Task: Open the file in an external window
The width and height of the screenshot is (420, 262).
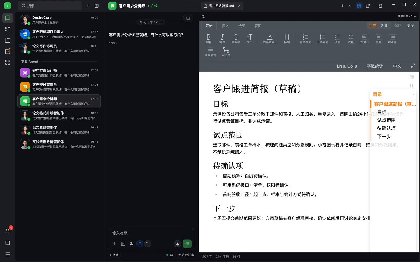Action: [368, 6]
